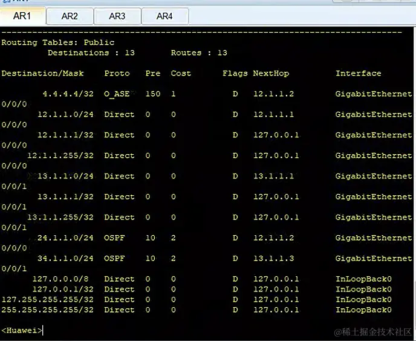Switch to the AR1 tab

[22, 16]
